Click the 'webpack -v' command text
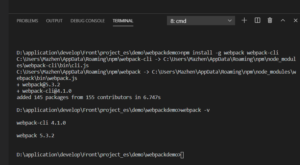The image size is (300, 165). pos(195,110)
